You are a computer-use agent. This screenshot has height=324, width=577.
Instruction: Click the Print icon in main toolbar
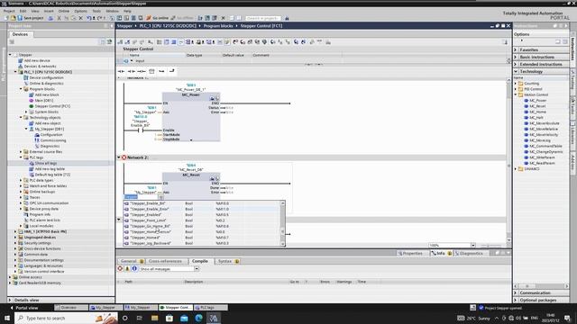pyautogui.click(x=50, y=18)
